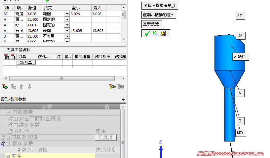Click the 3.026 value cell in ST row
This screenshot has width=270, height=158.
coord(34,14)
